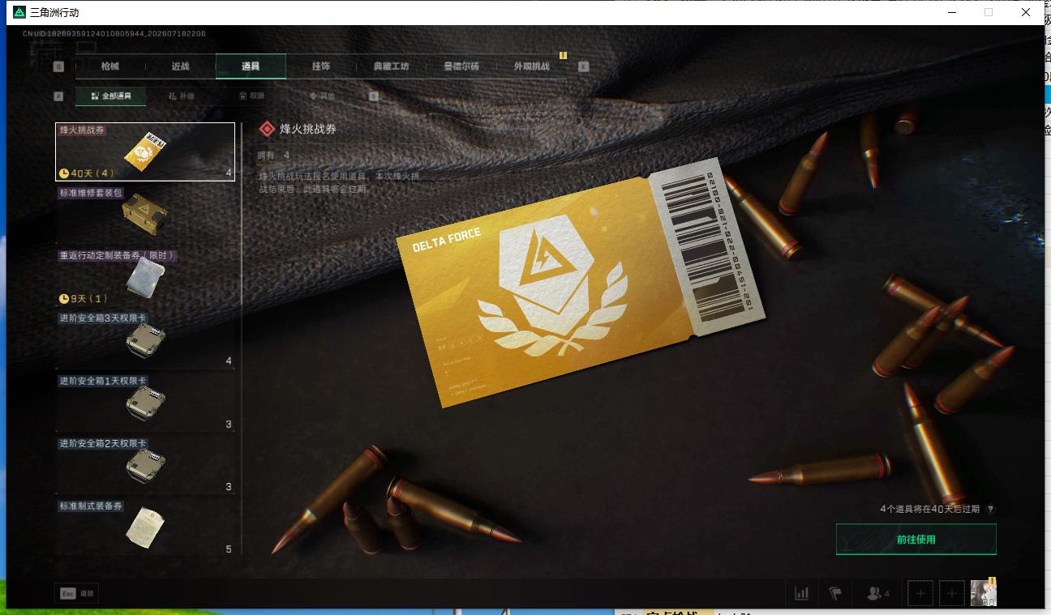Image resolution: width=1051 pixels, height=615 pixels.
Task: Click the second empty squad slot plus
Action: (952, 594)
